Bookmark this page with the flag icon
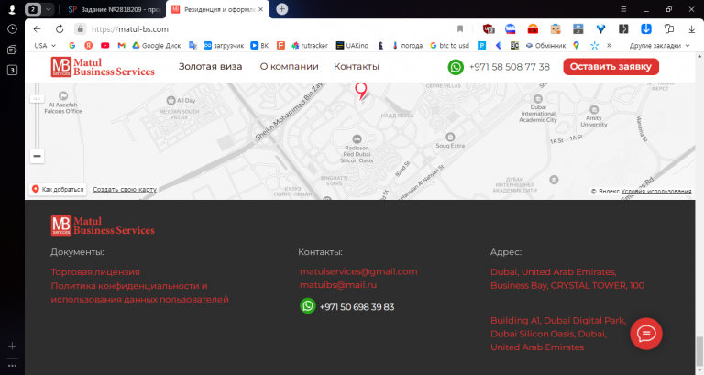This screenshot has width=704, height=375. tap(460, 29)
